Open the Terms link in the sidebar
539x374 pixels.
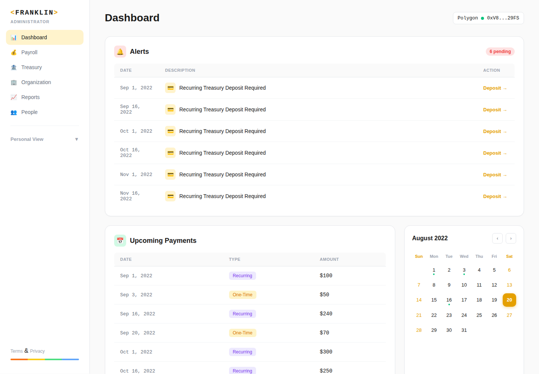click(x=16, y=351)
